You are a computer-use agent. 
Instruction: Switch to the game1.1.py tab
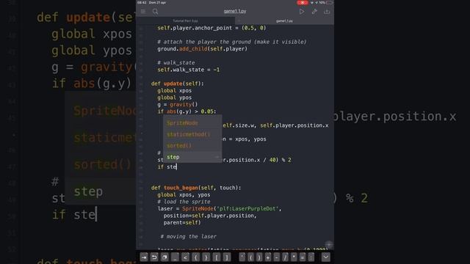pyautogui.click(x=284, y=21)
